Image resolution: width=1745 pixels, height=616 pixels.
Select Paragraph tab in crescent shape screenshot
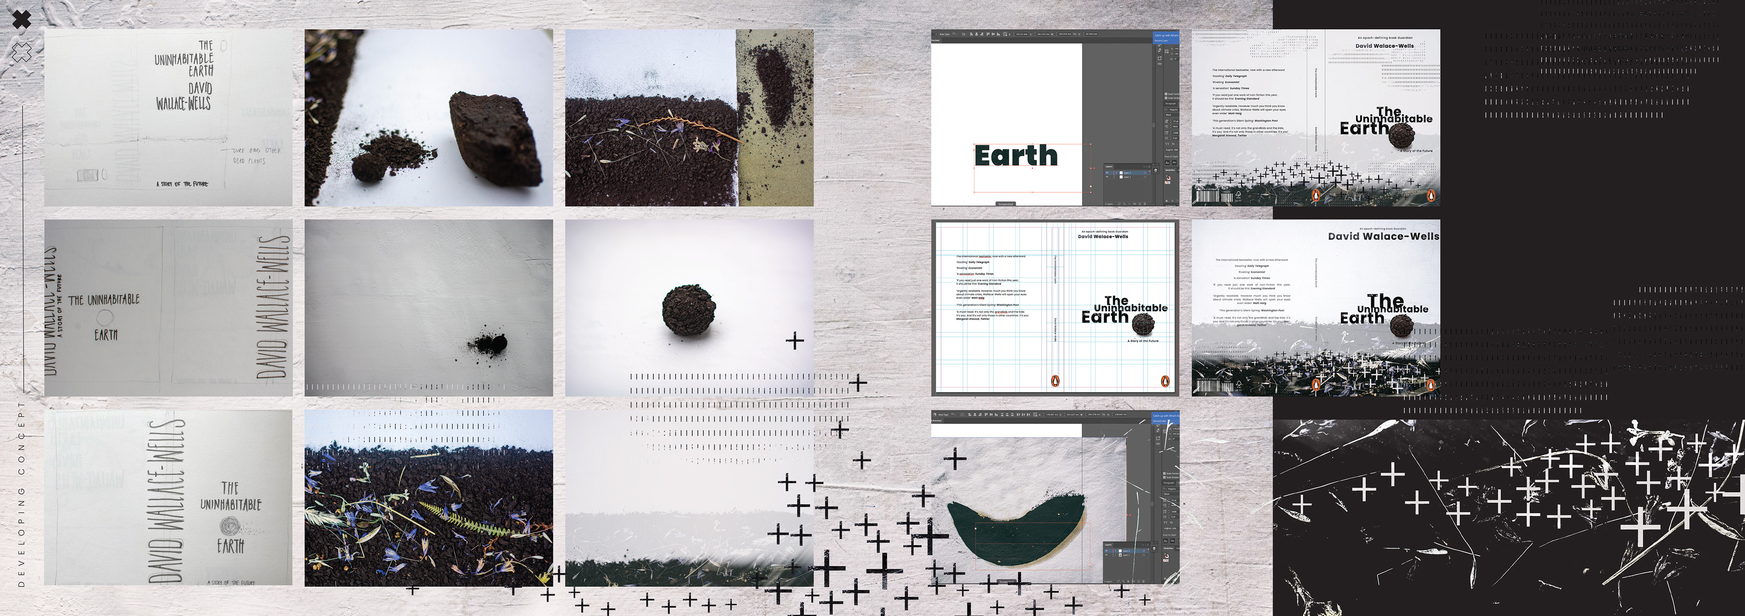1169,483
